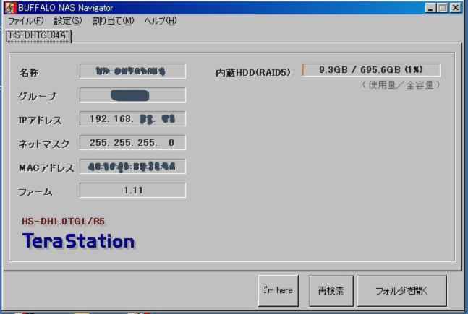Select the HS-DHTGL84A tab
468x314 pixels.
pyautogui.click(x=38, y=36)
